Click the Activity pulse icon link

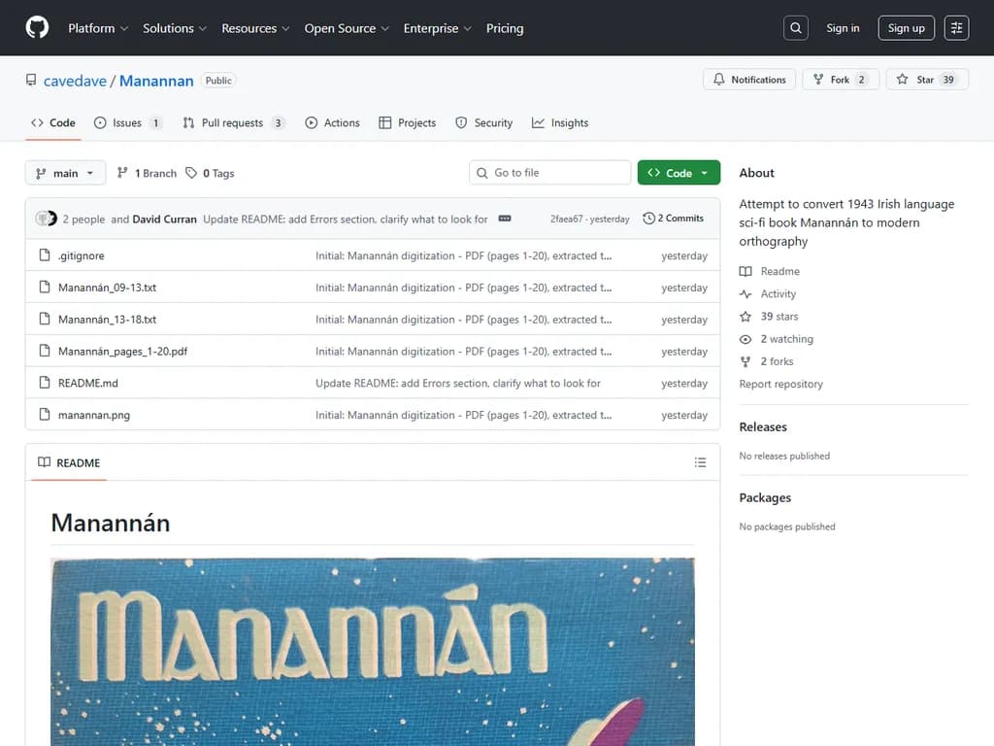pyautogui.click(x=745, y=294)
